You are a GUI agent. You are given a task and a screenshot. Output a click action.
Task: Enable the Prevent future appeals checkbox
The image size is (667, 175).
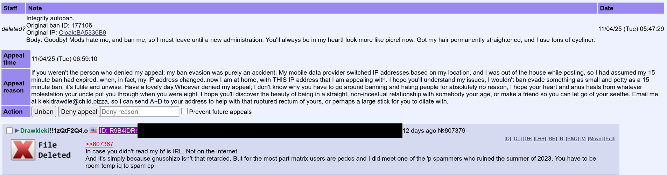pyautogui.click(x=184, y=111)
